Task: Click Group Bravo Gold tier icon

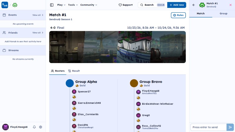Action: click(141, 86)
